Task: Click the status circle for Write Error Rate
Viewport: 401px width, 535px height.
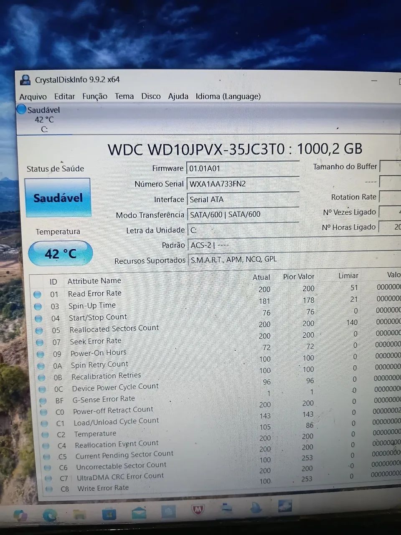Action: [50, 489]
